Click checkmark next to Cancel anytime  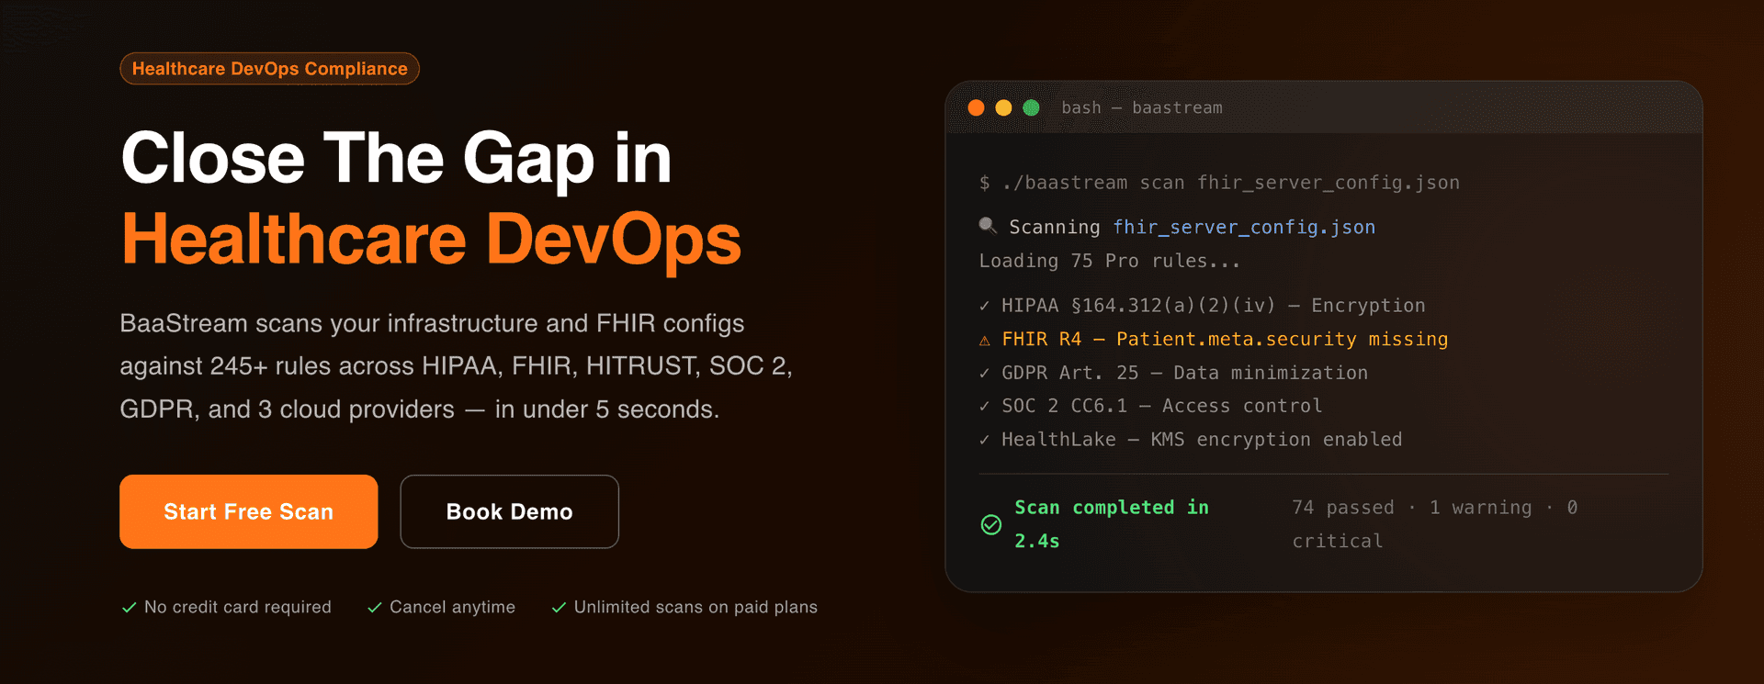point(375,608)
